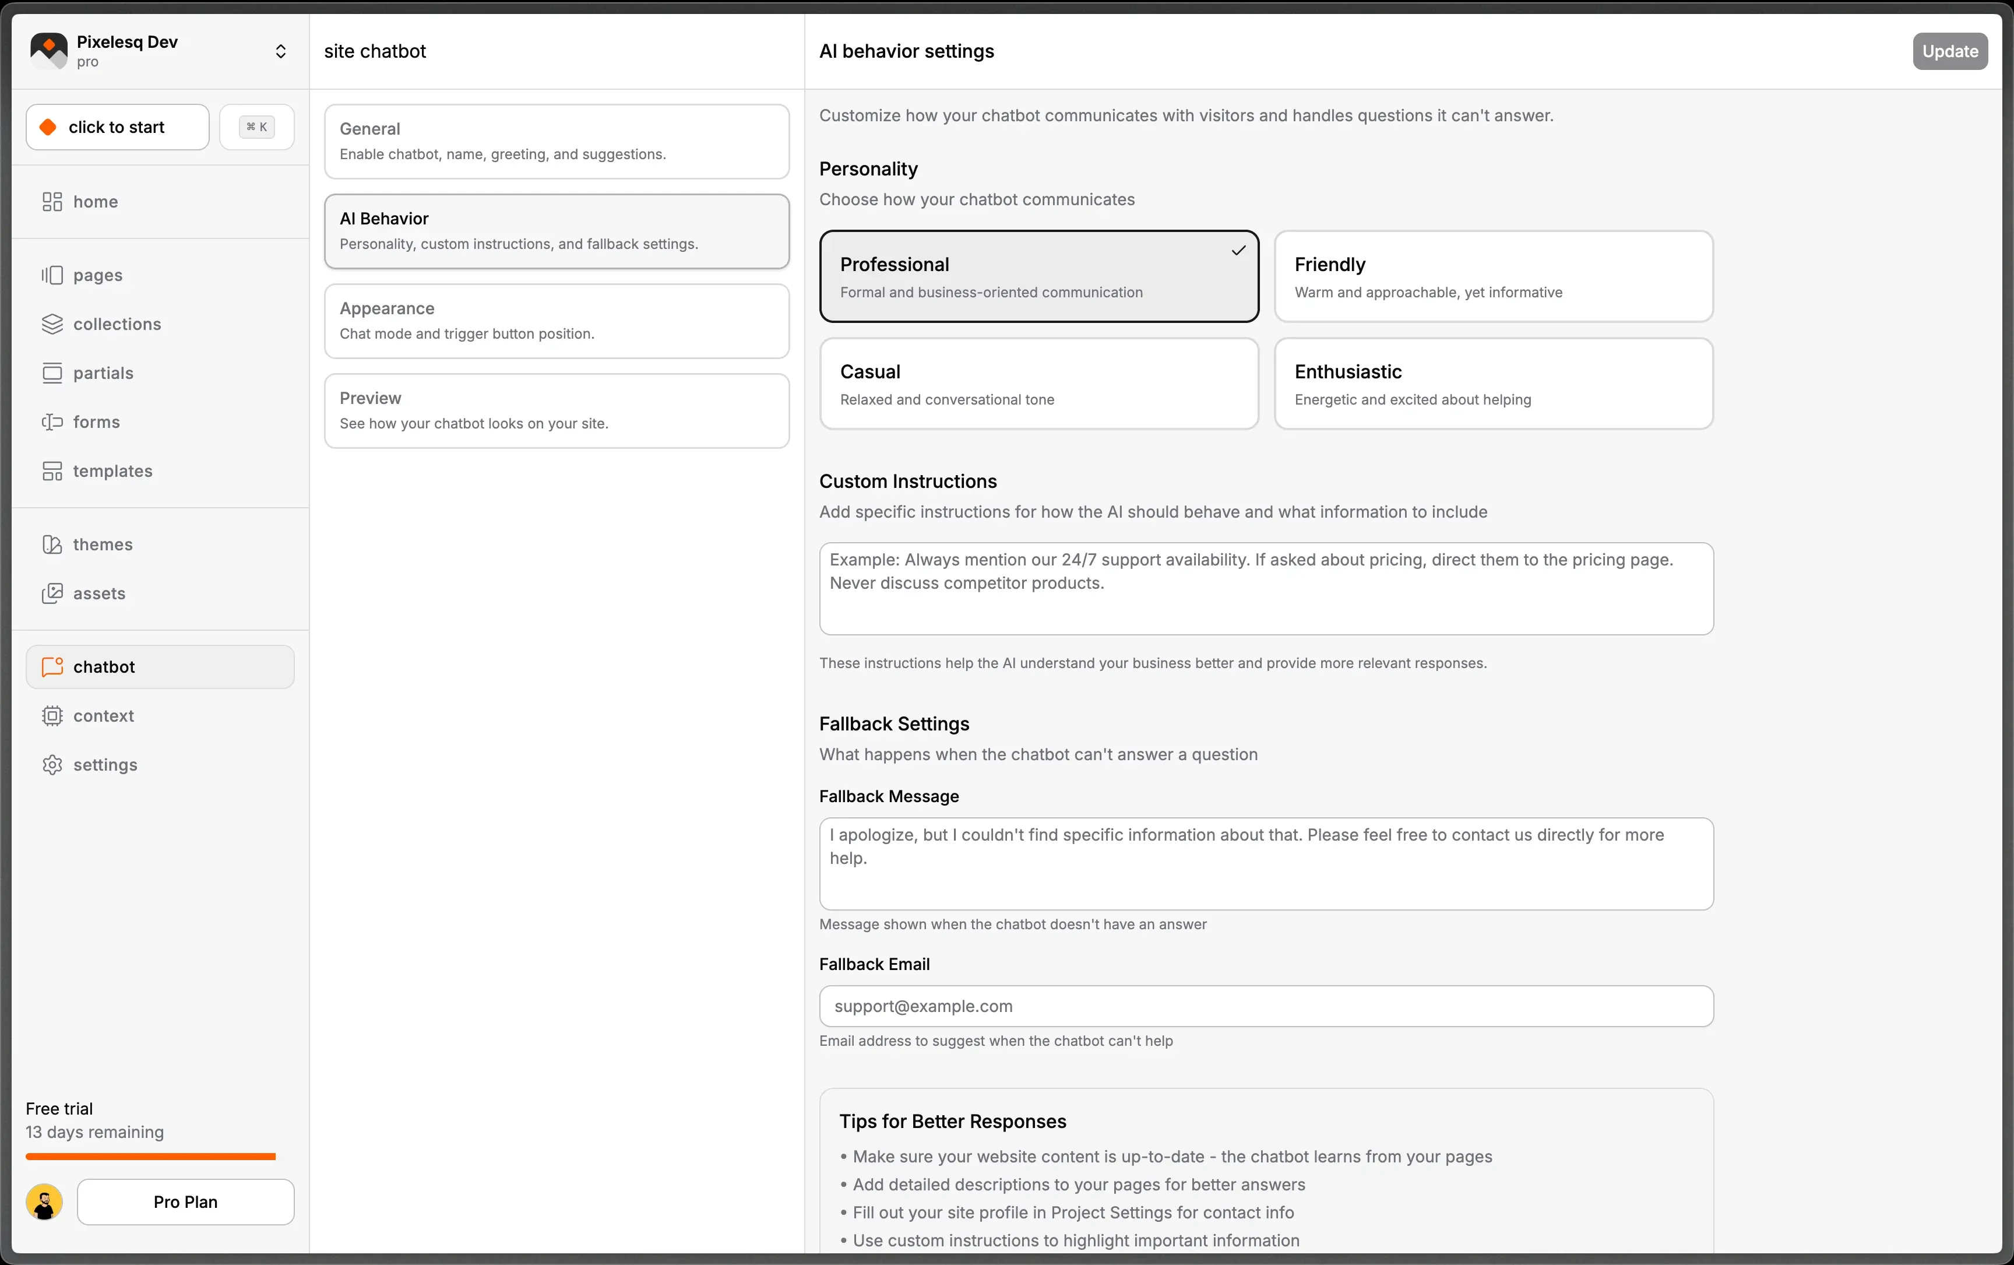Select the Friendly personality option
The image size is (2014, 1265).
click(x=1493, y=276)
